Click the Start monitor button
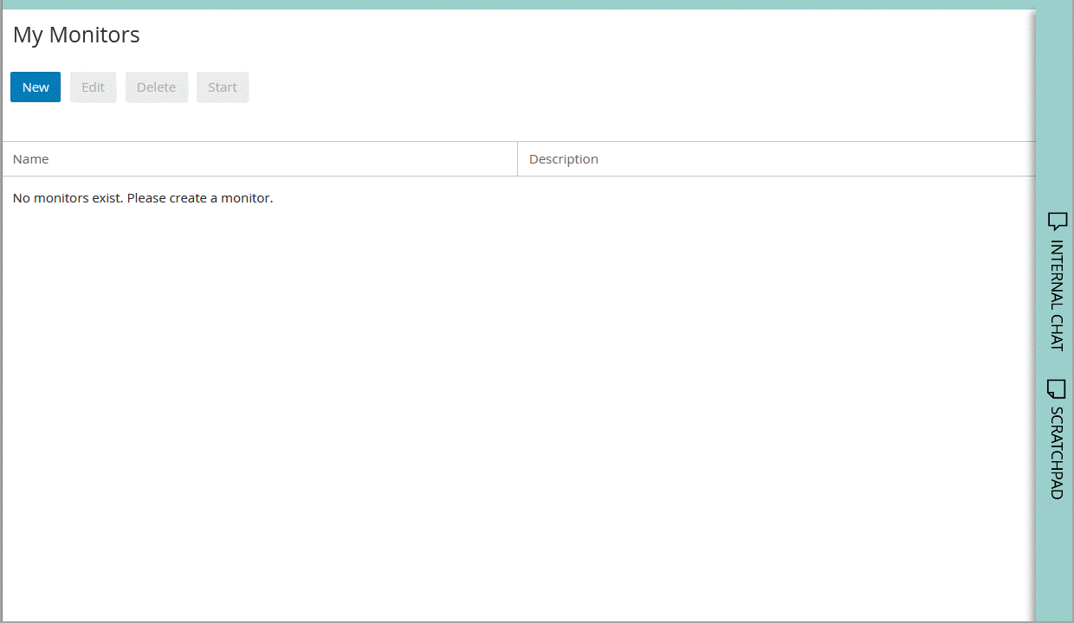This screenshot has width=1074, height=623. 223,87
